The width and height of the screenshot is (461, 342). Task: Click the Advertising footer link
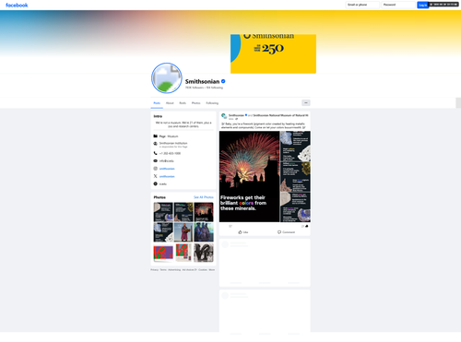[x=174, y=270]
